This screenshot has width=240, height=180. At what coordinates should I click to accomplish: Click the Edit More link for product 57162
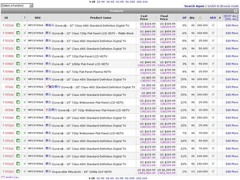pos(232,172)
